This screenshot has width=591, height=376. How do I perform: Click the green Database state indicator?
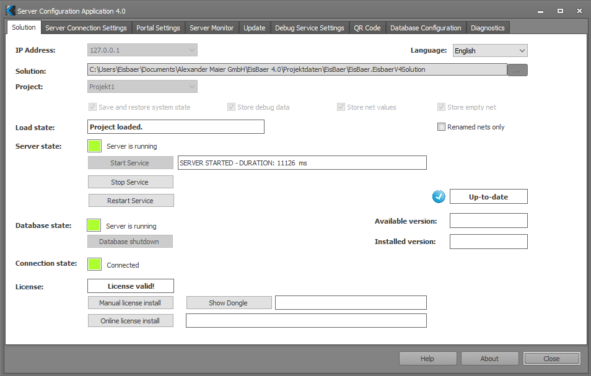point(94,225)
